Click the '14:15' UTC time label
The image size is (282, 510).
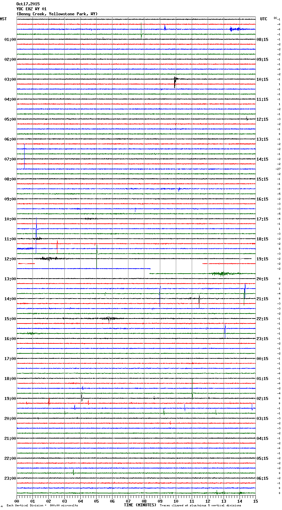coord(262,159)
